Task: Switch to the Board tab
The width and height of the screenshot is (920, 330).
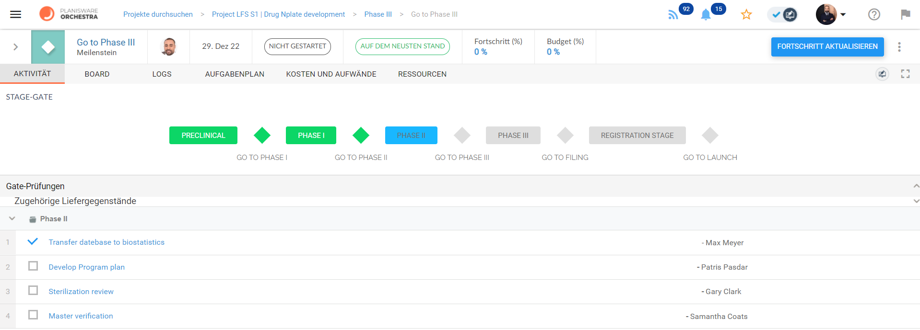Action: [x=97, y=74]
